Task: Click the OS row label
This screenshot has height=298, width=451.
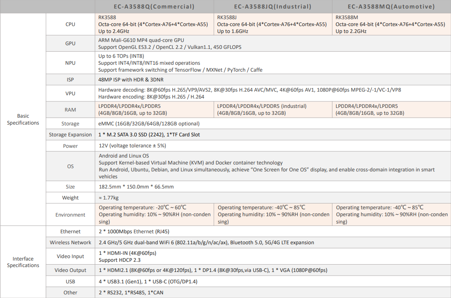Action: click(70, 167)
